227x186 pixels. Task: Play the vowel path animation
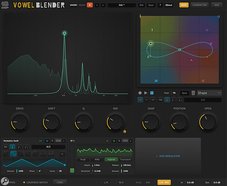tap(146, 93)
